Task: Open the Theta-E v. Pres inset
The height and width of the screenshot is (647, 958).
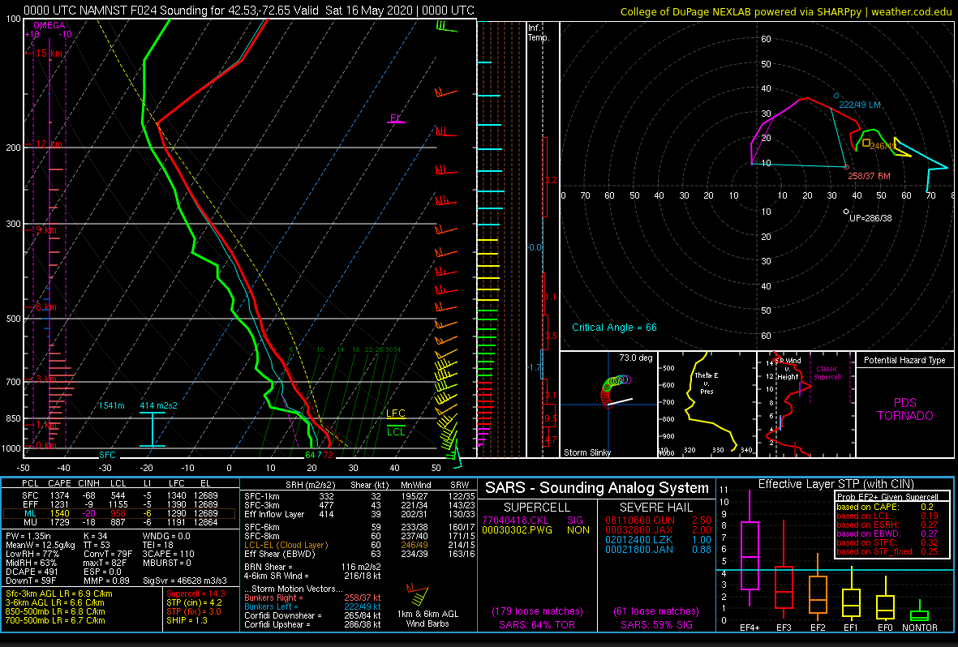Action: (707, 404)
